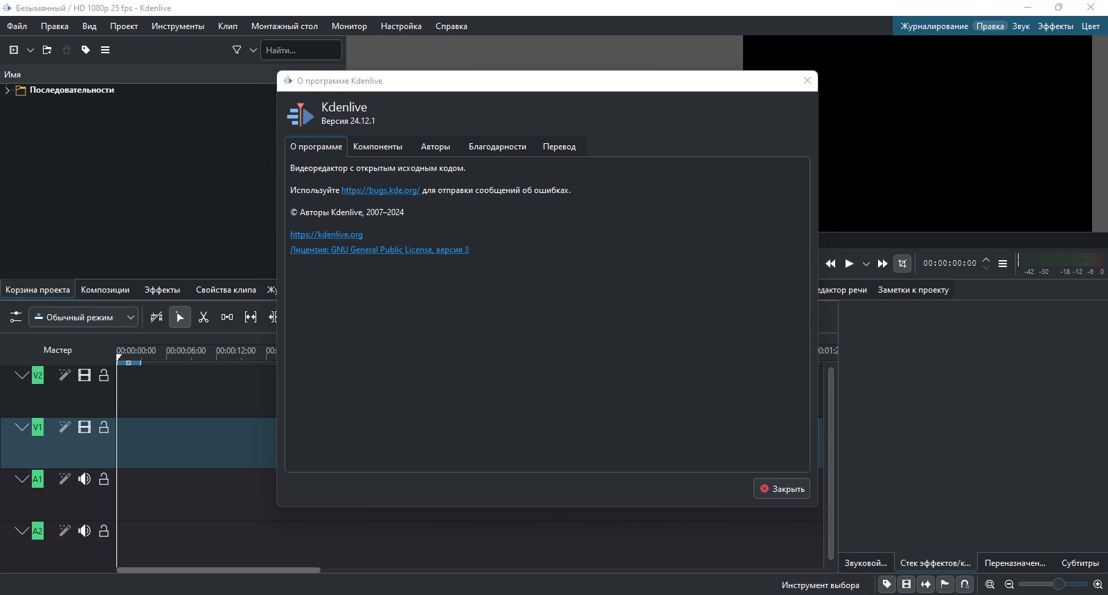This screenshot has height=595, width=1108.
Task: Switch to the Цвет workspace
Action: tap(1091, 26)
